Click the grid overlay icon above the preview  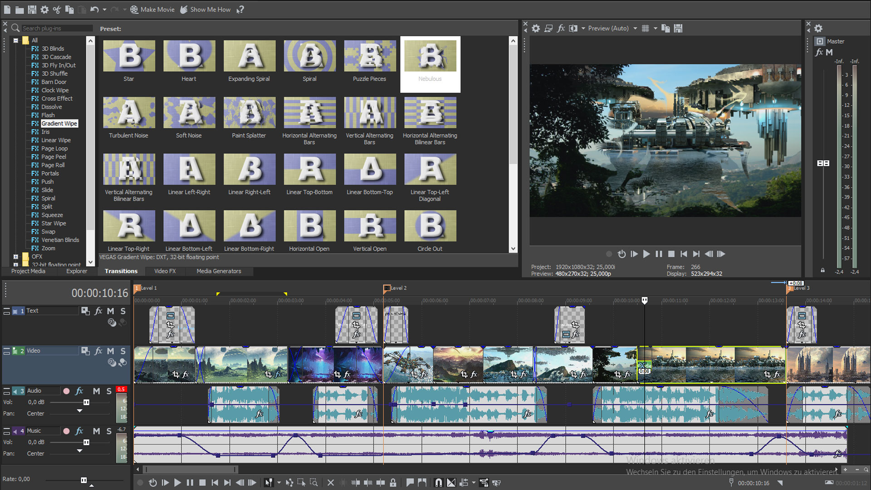point(645,28)
